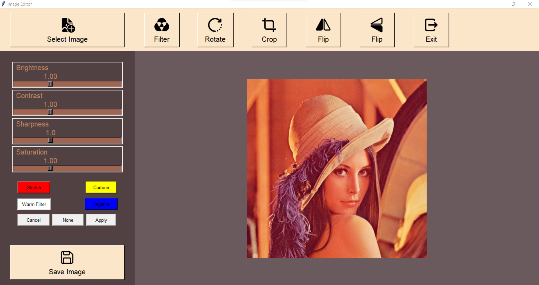Click the preview image of the woman
Image resolution: width=539 pixels, height=285 pixels.
337,168
